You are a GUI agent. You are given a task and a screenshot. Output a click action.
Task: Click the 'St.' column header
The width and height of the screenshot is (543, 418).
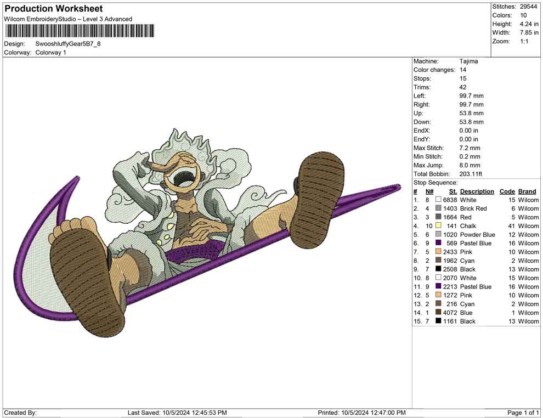(453, 191)
